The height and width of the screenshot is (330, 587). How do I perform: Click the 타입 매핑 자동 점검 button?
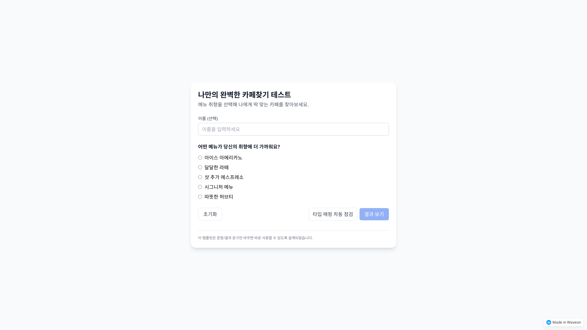click(333, 214)
